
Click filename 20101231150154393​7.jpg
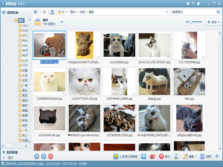[x=154, y=62]
